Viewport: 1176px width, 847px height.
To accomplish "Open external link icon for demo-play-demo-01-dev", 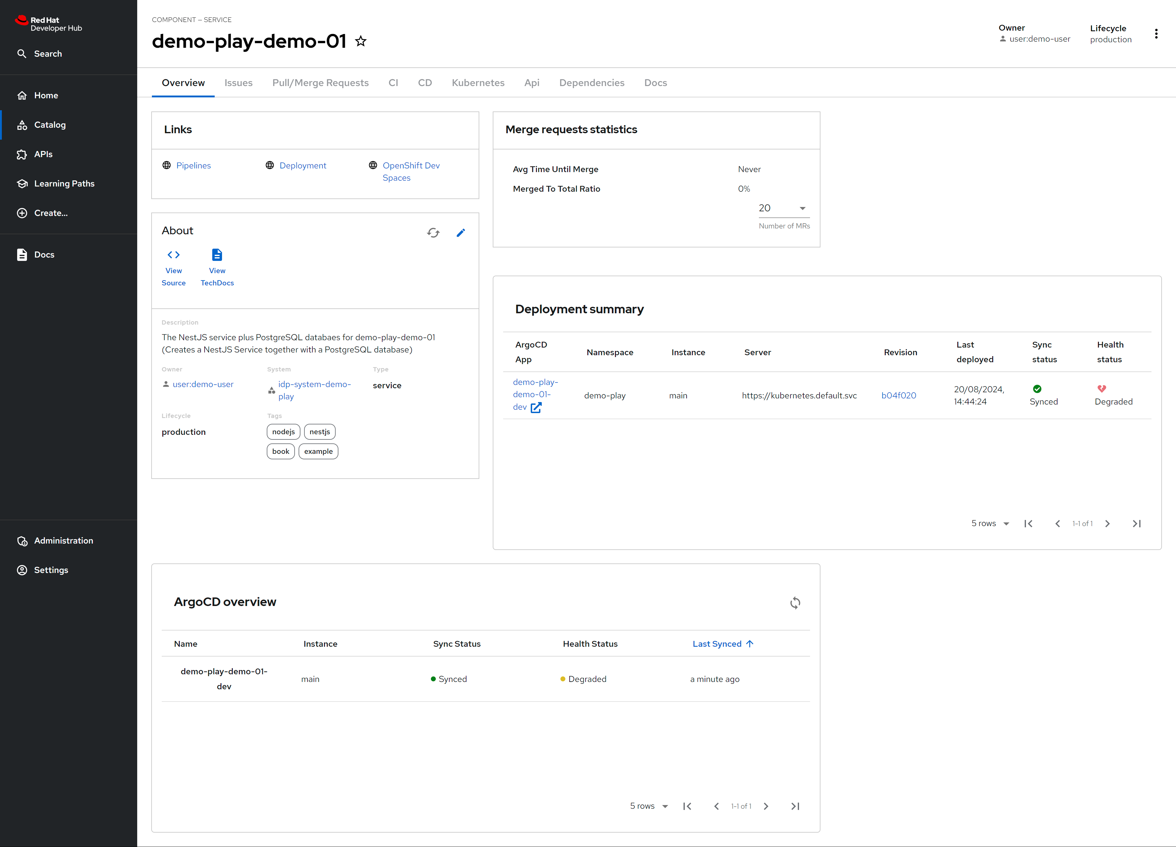I will pyautogui.click(x=536, y=408).
